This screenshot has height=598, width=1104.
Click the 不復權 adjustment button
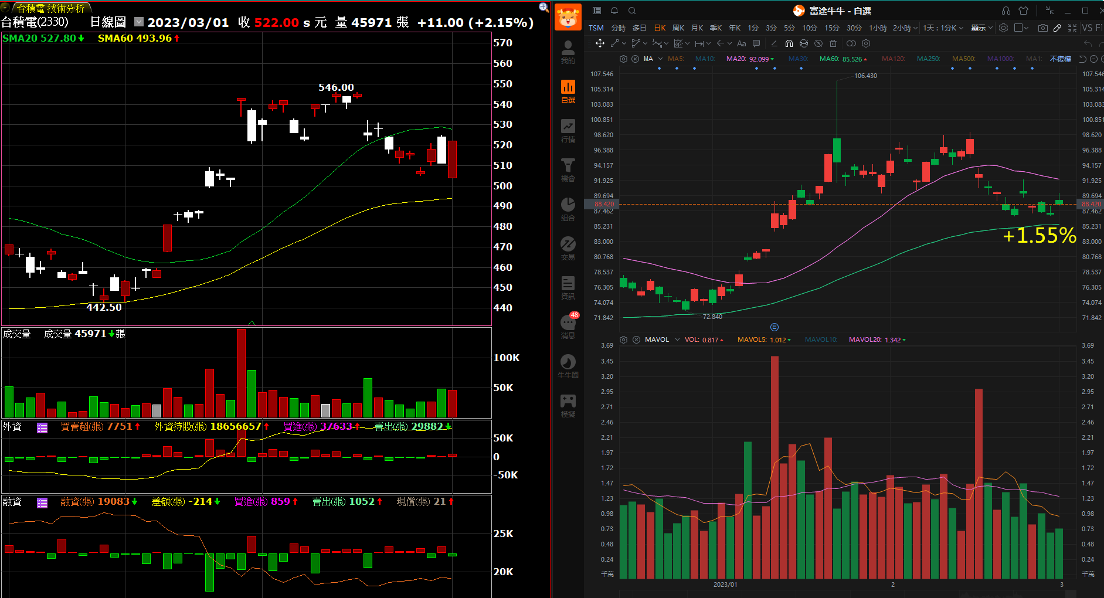pyautogui.click(x=1060, y=59)
